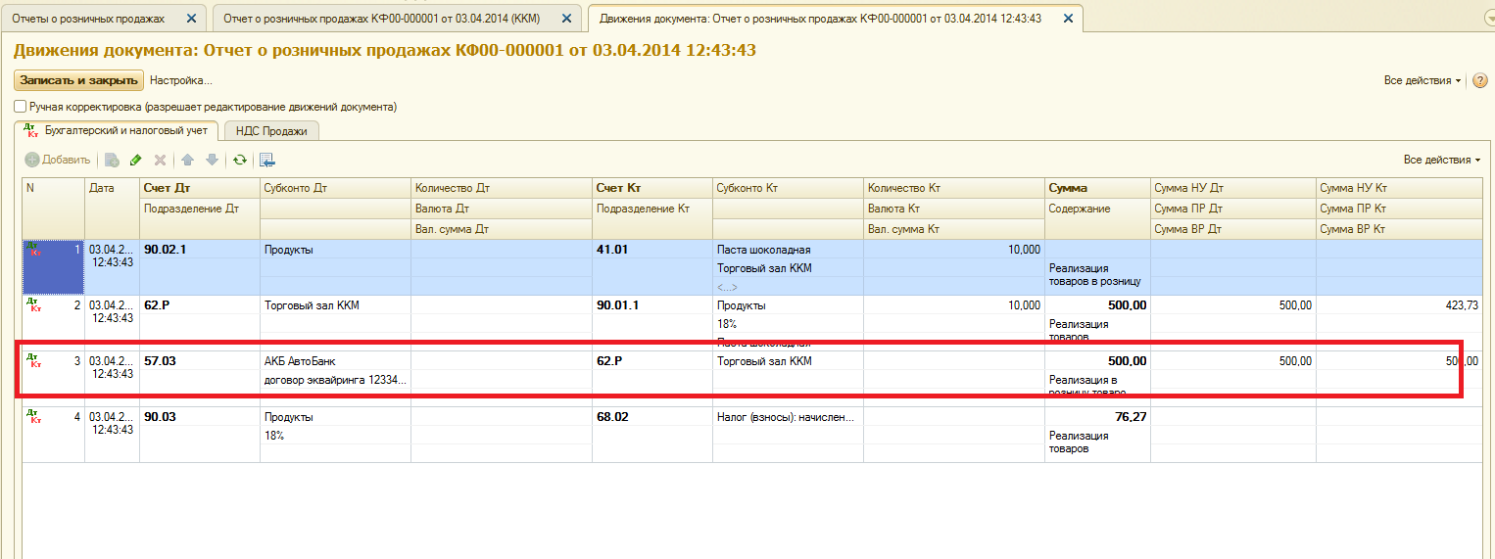Click the договор эквайринга cell

coord(335,380)
